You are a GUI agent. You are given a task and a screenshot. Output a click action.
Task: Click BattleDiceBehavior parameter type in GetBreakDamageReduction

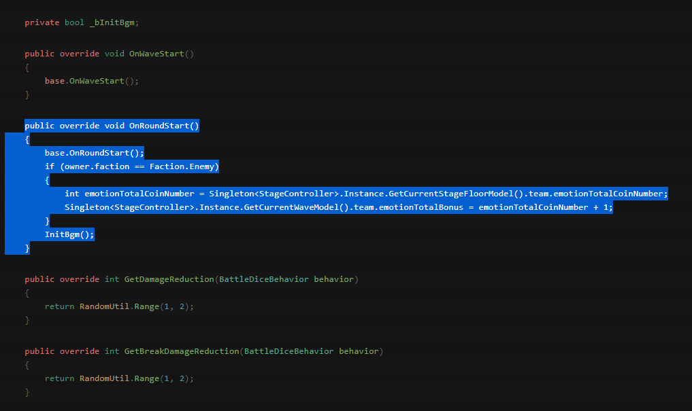tap(289, 351)
